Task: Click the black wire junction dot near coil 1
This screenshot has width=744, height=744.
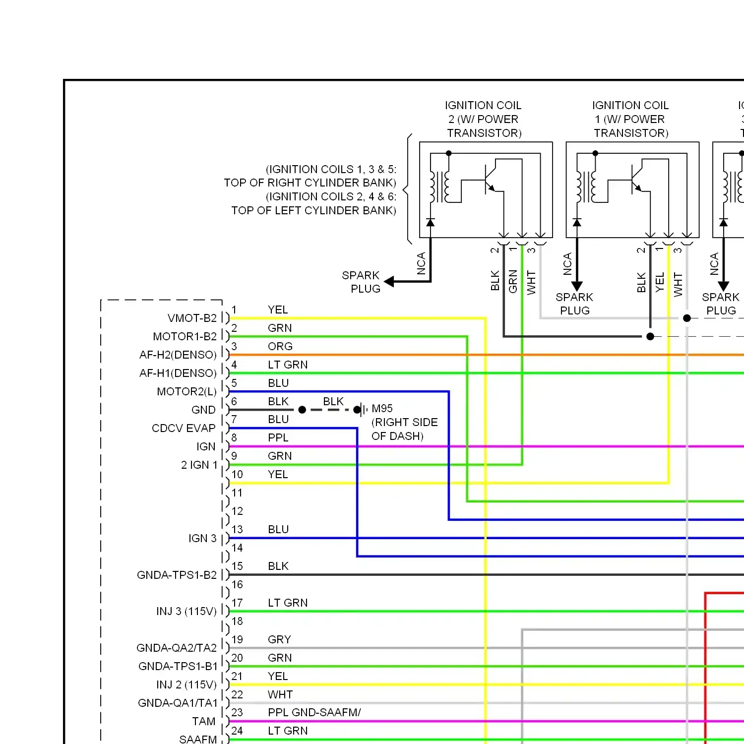Action: click(x=650, y=336)
